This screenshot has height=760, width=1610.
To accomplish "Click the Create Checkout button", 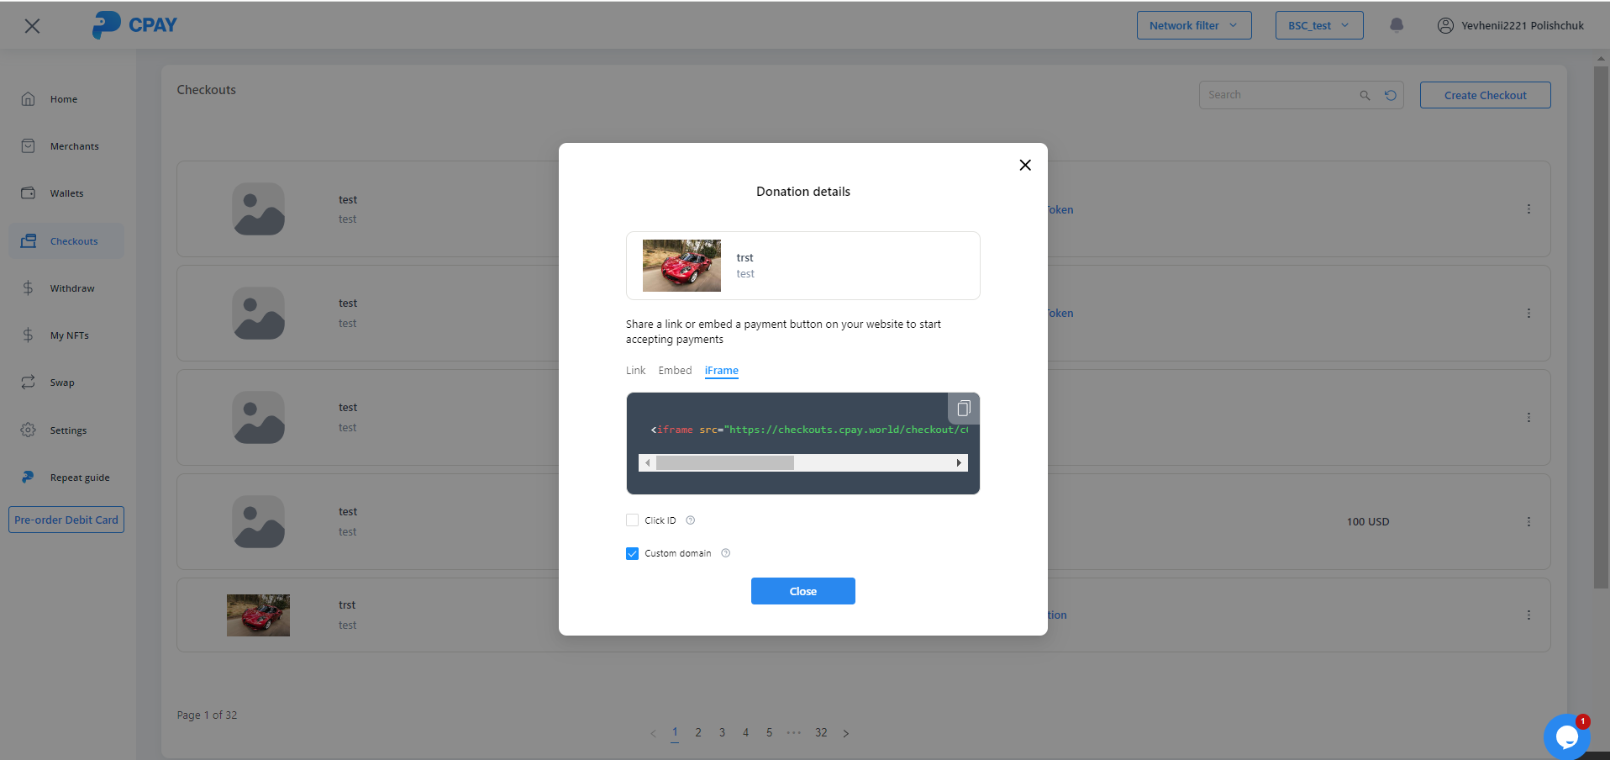I will (1485, 95).
